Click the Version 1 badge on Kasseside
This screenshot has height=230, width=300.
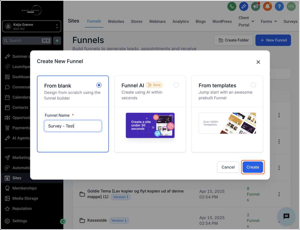tap(119, 220)
